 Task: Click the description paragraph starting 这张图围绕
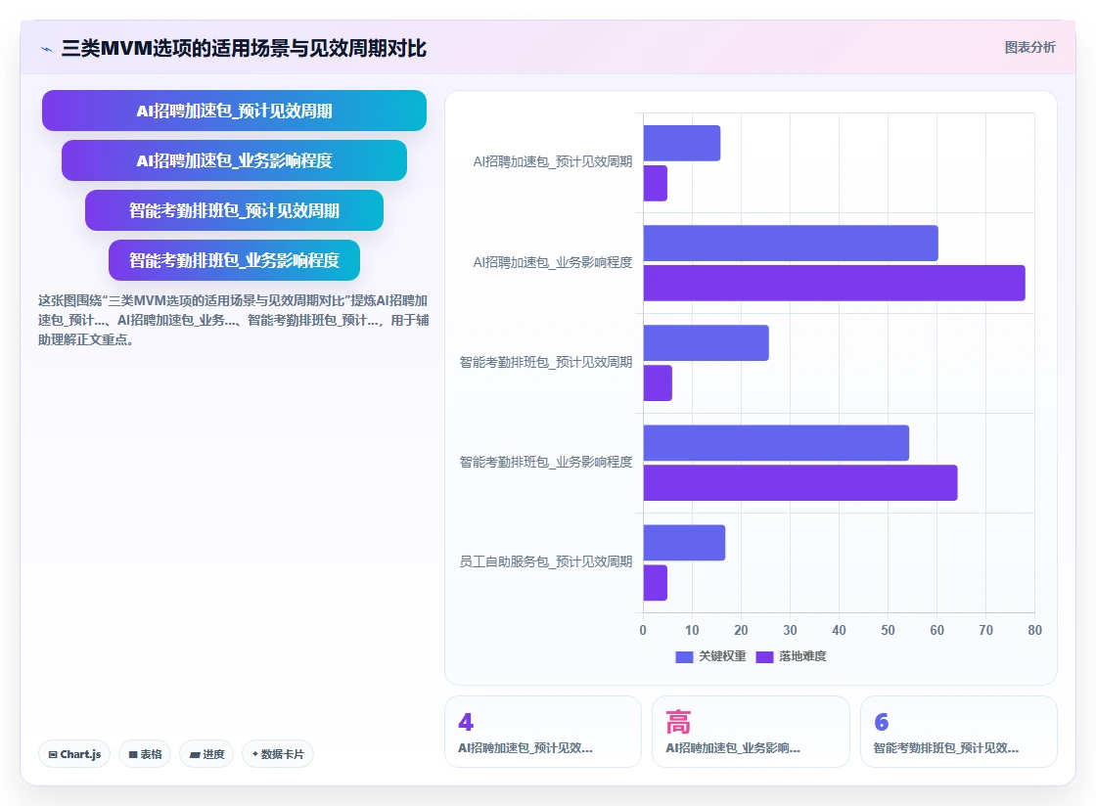pyautogui.click(x=234, y=320)
